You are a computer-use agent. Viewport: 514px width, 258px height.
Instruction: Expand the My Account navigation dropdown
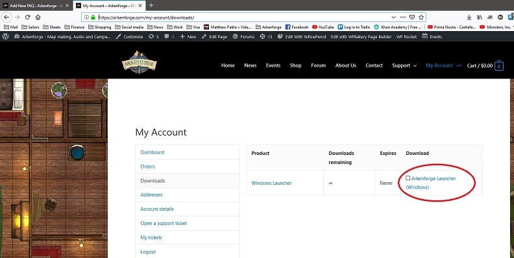(x=443, y=65)
